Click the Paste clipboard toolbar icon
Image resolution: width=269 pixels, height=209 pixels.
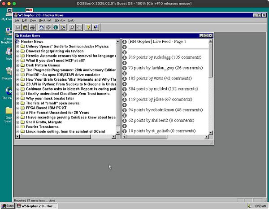click(25, 27)
